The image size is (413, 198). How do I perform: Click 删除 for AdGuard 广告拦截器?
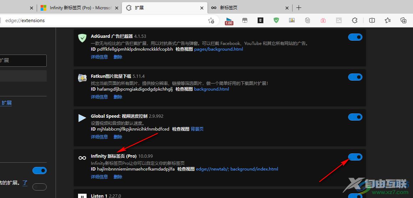point(118,57)
